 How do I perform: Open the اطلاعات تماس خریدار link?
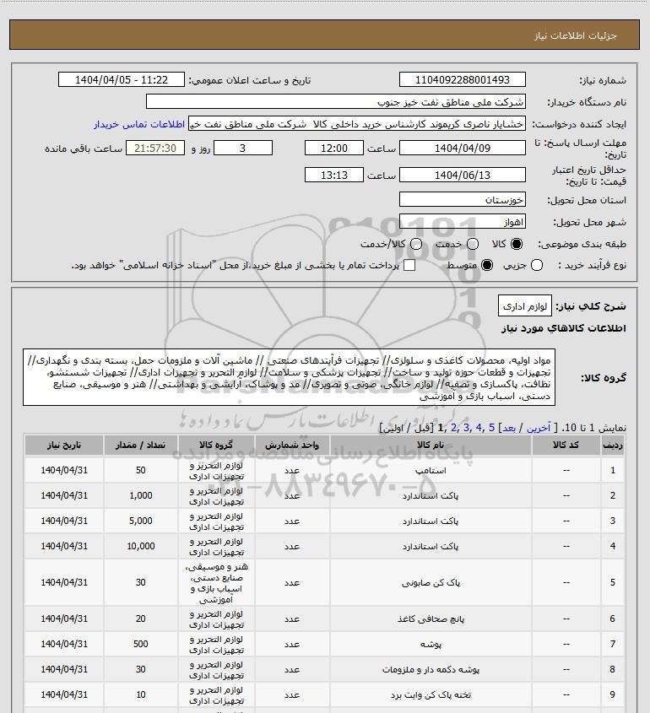[x=139, y=124]
